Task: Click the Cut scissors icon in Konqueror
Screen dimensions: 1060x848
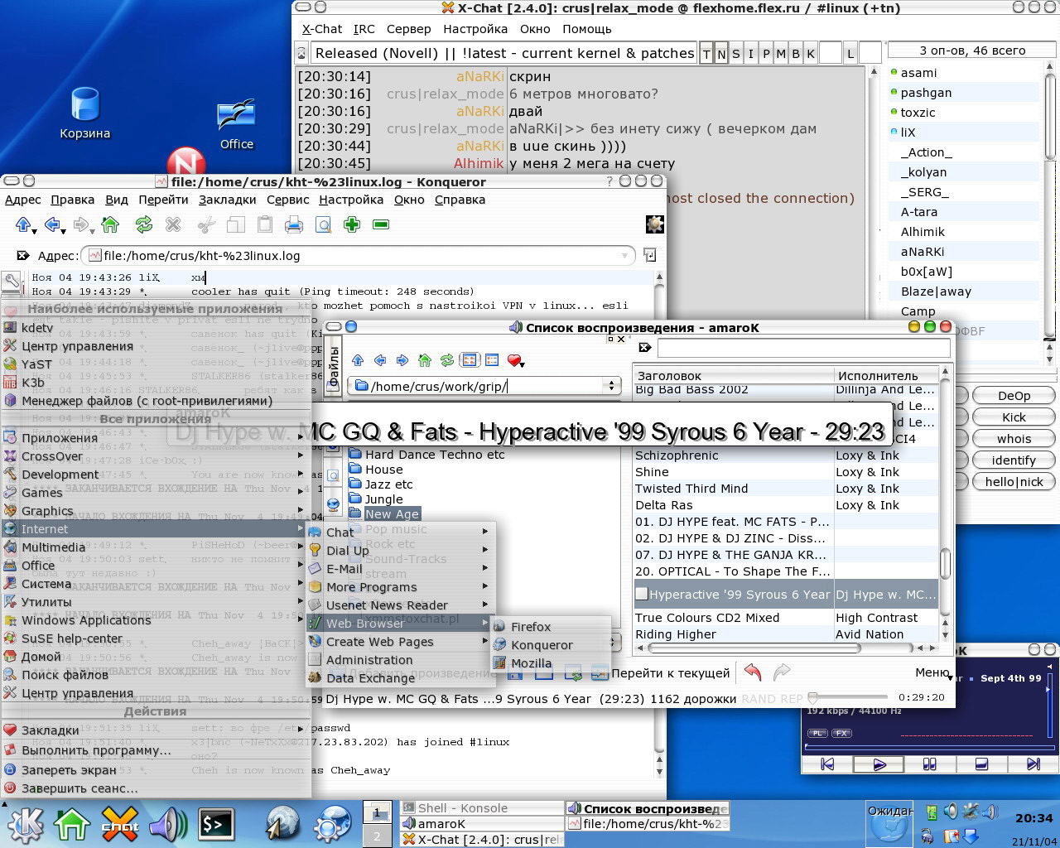Action: click(x=207, y=224)
